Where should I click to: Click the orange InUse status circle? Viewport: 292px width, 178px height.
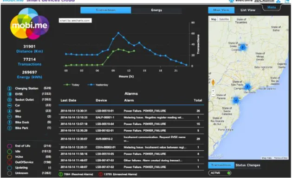click(x=9, y=157)
